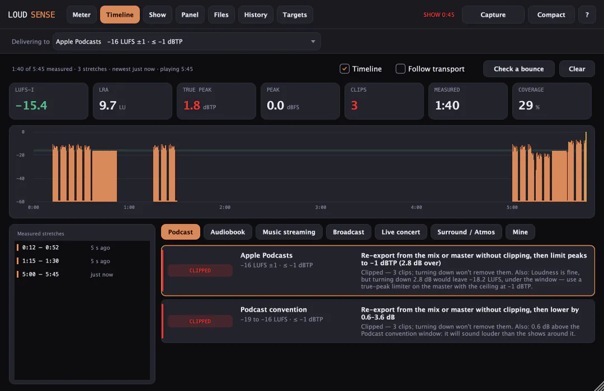The image size is (604, 391).
Task: Go to the Files tab
Action: coord(221,15)
